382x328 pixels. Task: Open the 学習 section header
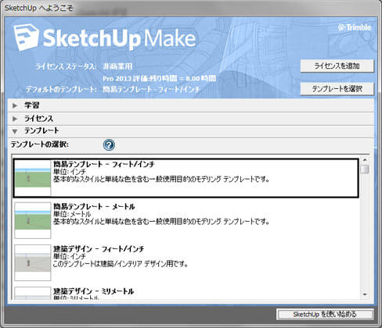click(x=191, y=105)
